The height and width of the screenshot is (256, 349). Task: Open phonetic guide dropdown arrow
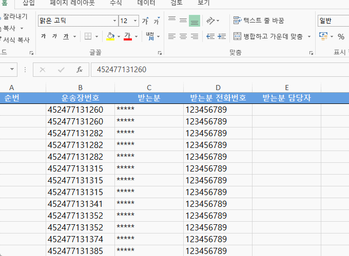tap(158, 36)
